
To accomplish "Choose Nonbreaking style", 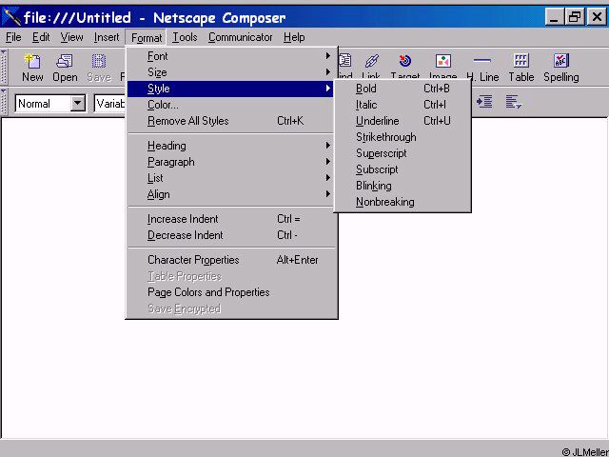I will (403, 202).
